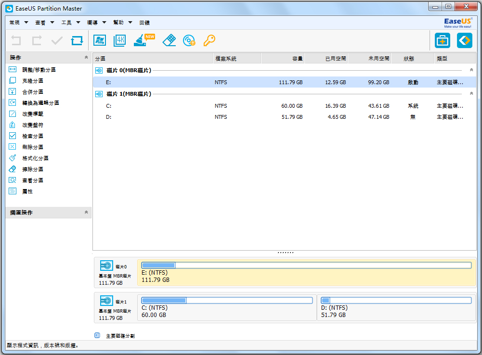Open the bootable disc creator icon

(189, 40)
